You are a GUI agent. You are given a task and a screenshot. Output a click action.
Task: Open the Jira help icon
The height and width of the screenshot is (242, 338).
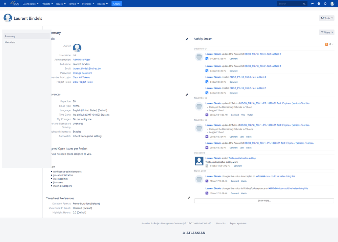319,3
